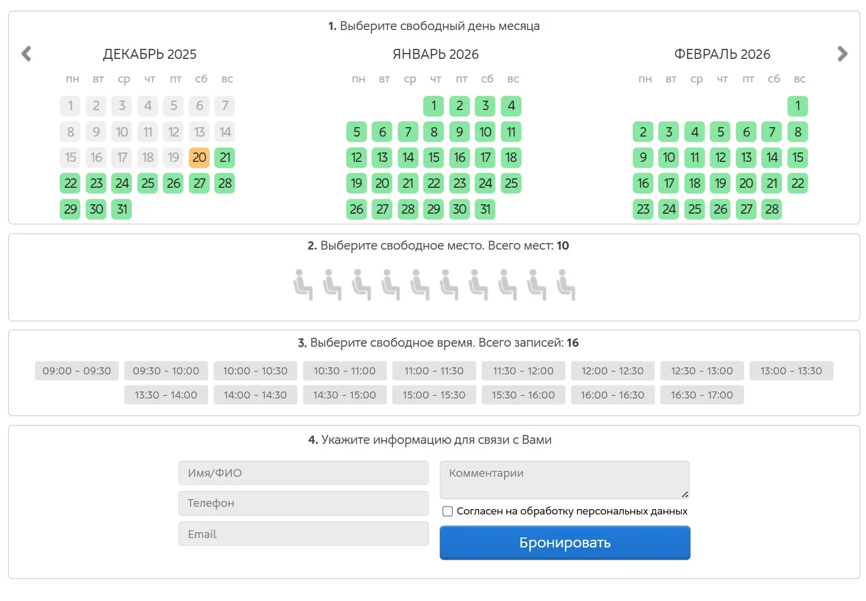Screen dimensions: 866x601
Task: Choose February 28 in the calendar
Action: pyautogui.click(x=772, y=209)
